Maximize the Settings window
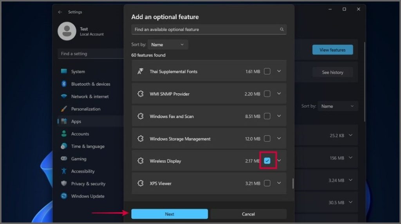 [344, 9]
